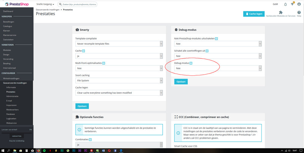Screen dimensions: 304x153
Task: Open Template-compilatie dropdown
Action: point(119,44)
